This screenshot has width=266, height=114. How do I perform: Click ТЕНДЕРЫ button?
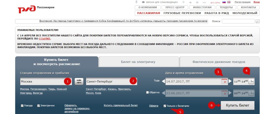(x=226, y=7)
